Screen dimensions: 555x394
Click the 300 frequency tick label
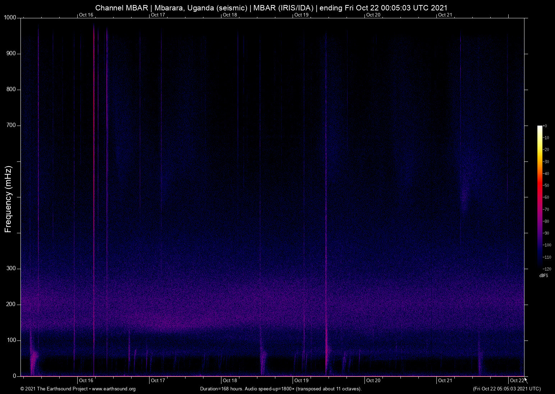12,268
